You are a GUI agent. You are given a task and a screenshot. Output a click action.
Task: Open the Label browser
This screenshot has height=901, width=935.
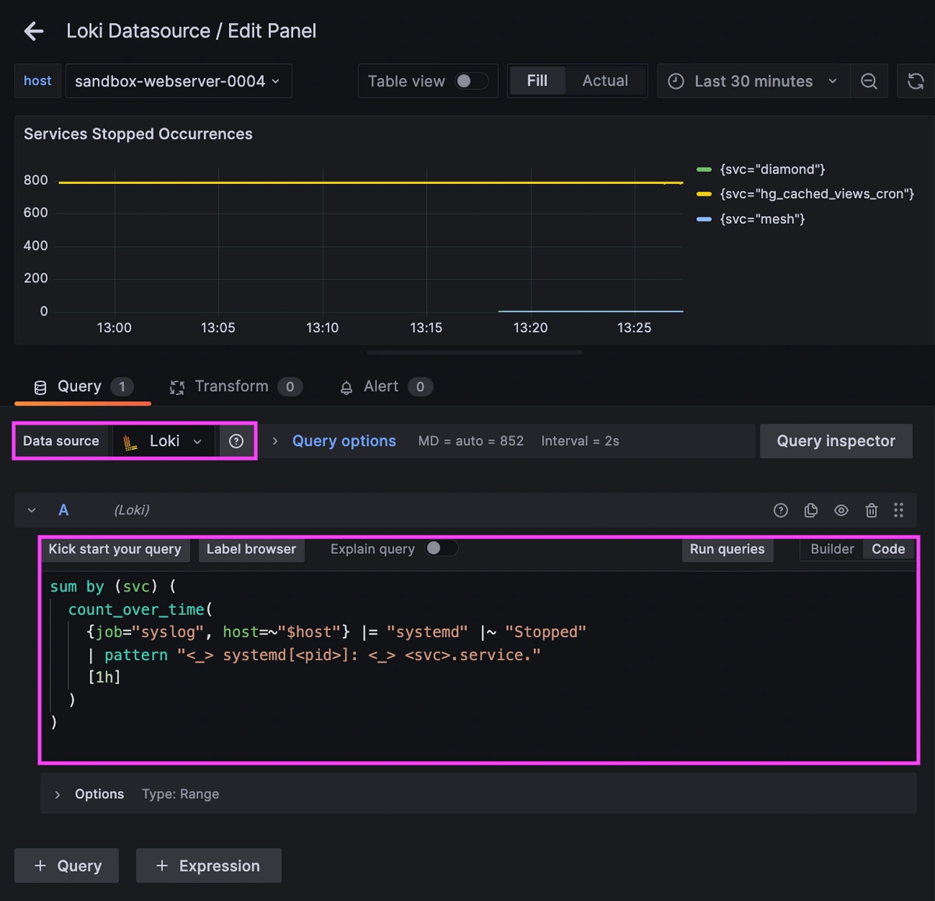[x=251, y=549]
